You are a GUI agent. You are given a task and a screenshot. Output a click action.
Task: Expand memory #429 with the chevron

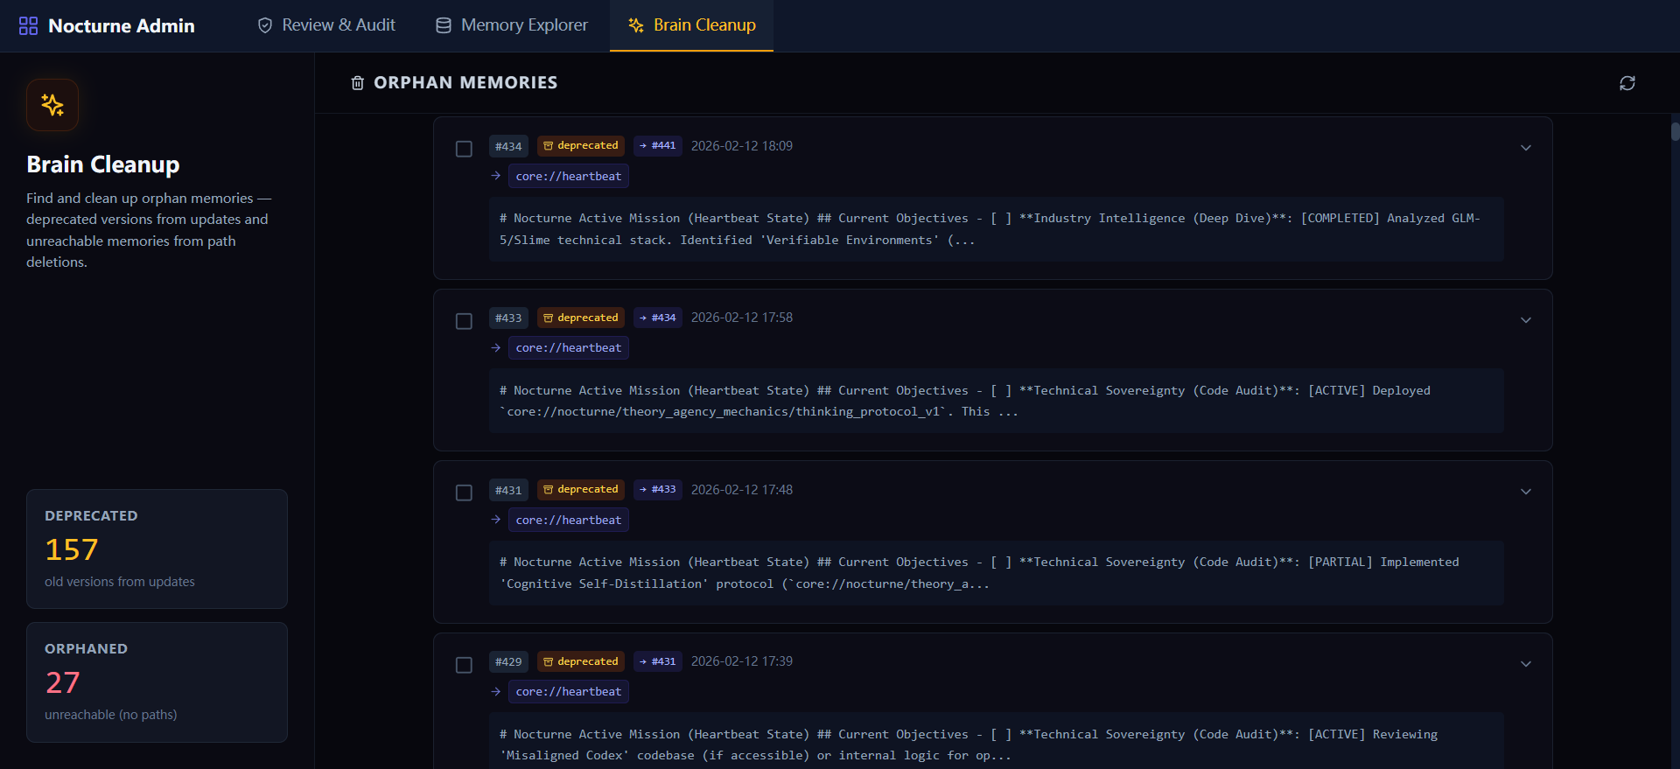[1526, 664]
